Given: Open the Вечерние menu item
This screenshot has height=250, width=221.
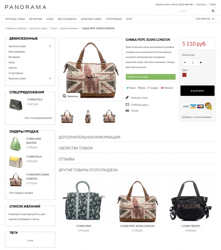Looking at the screenshot, I should (36, 19).
